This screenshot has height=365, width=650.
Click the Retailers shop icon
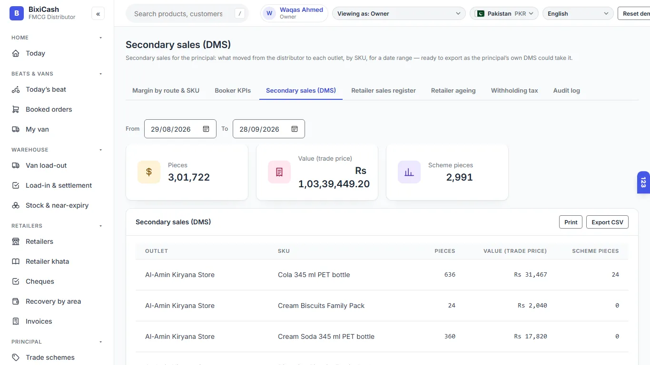point(16,241)
